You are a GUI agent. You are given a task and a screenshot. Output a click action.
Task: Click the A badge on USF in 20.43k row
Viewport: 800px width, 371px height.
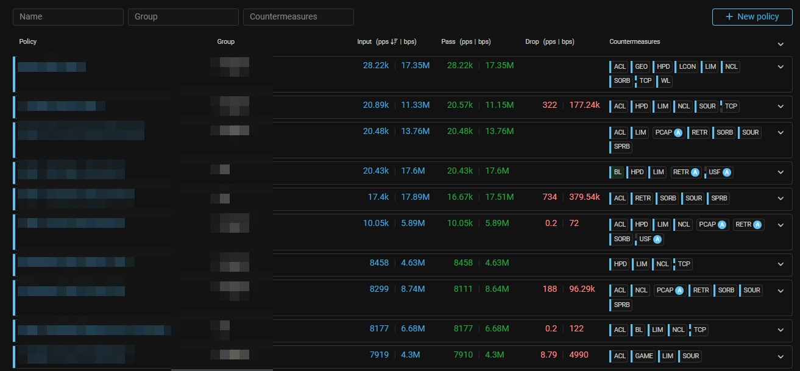click(727, 172)
